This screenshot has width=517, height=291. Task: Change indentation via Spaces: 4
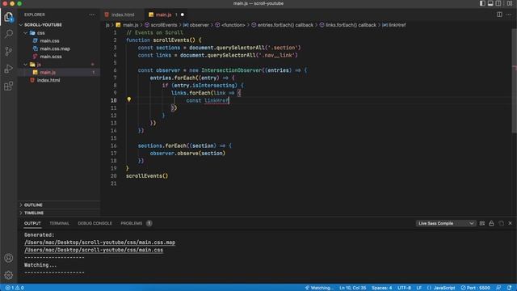tap(382, 288)
